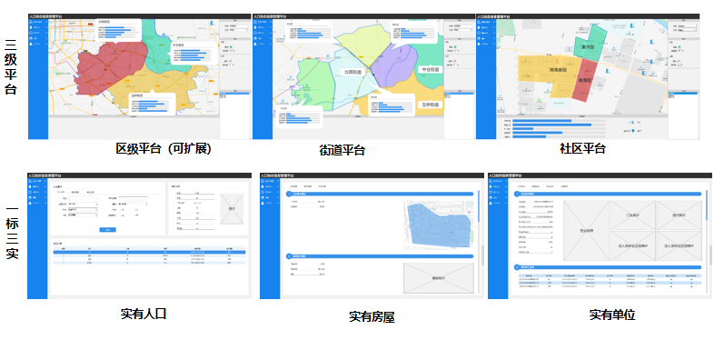Viewport: 724px width, 340px height.
Task: Collapse section 2 header in 实有单位 page
Action: point(608,267)
